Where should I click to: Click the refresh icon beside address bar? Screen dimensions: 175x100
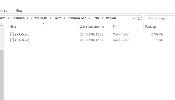(x=139, y=18)
